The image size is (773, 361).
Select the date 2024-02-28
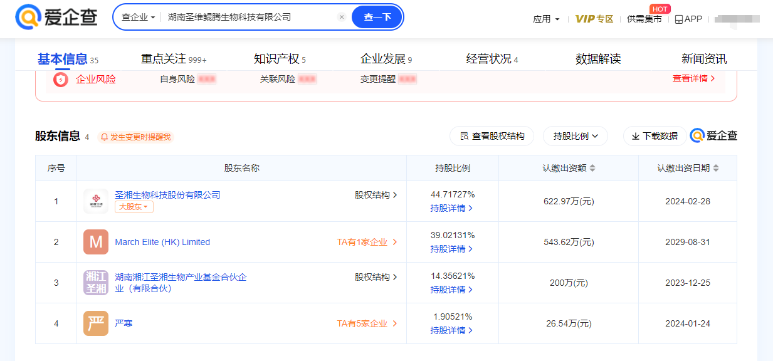point(688,201)
